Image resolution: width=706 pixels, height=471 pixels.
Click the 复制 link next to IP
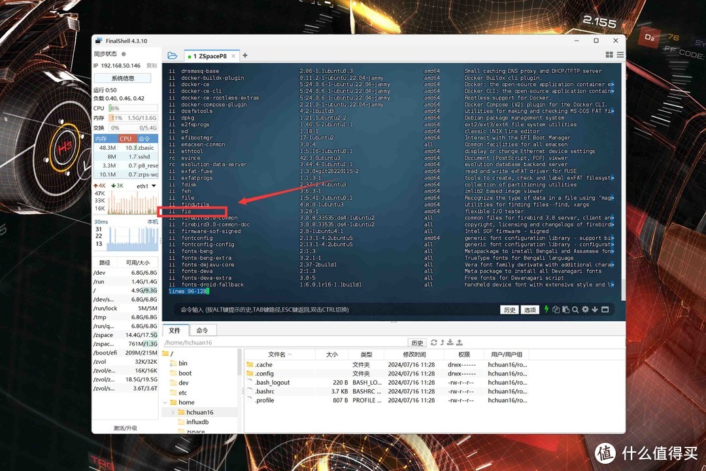(151, 66)
